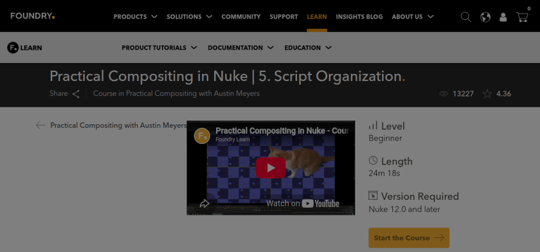Screen dimensions: 540x252
Task: Expand the Documentation dropdown
Action: (x=241, y=48)
